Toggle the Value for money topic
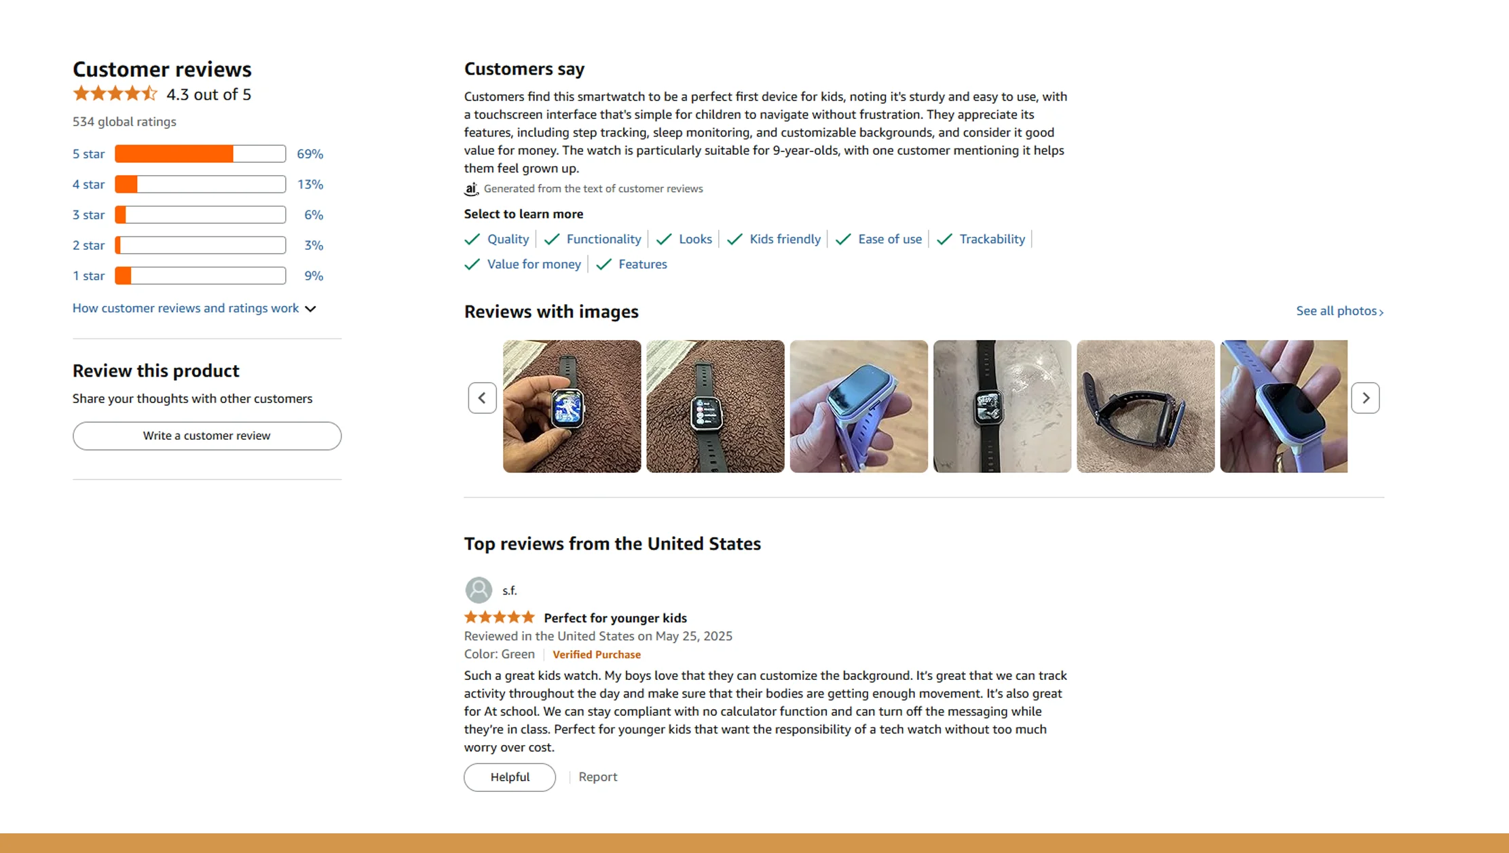1509x853 pixels. (534, 264)
